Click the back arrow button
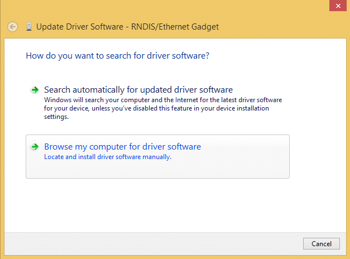350x259 pixels. click(13, 26)
